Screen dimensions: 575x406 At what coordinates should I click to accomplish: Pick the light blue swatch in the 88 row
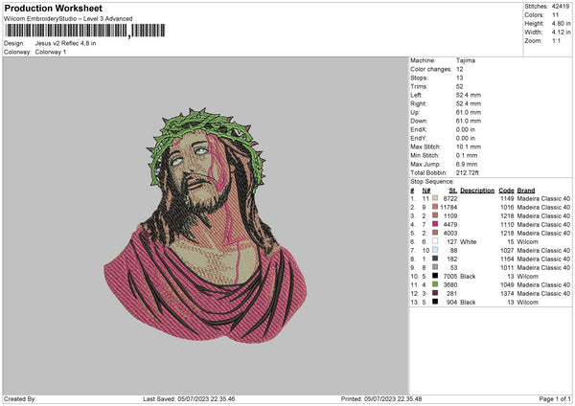click(435, 250)
